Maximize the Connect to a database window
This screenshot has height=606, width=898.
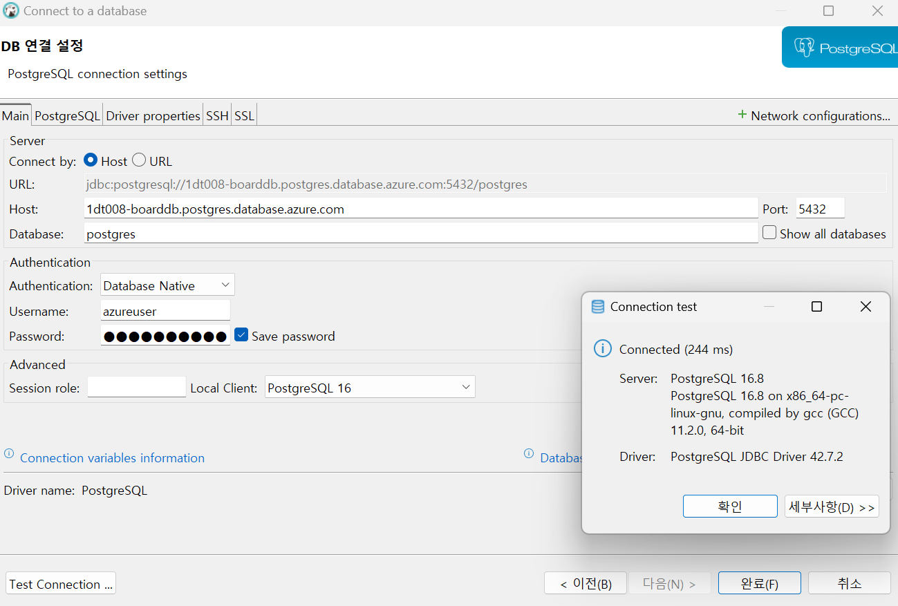[x=829, y=10]
